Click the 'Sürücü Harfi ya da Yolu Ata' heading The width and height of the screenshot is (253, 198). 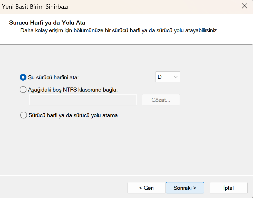pyautogui.click(x=47, y=23)
